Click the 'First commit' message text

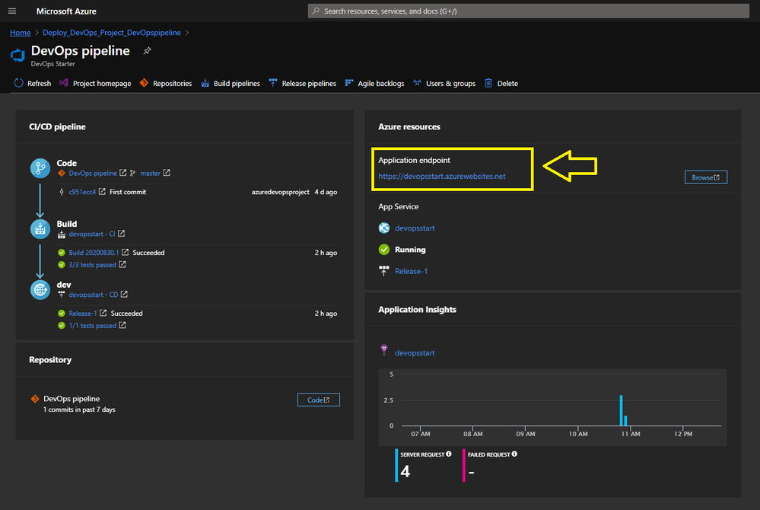128,192
